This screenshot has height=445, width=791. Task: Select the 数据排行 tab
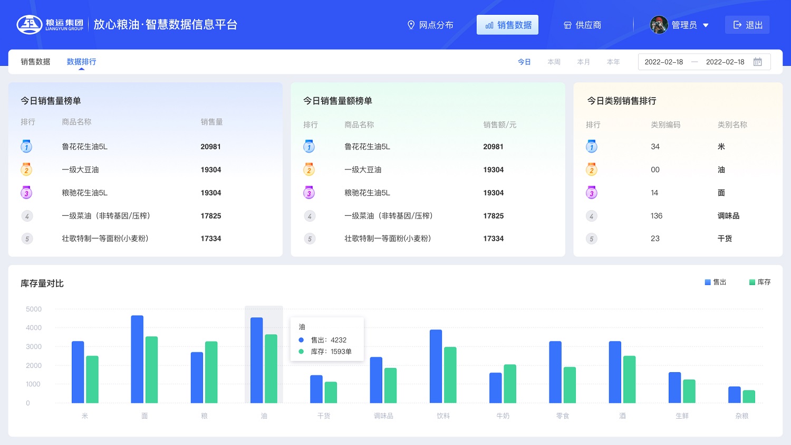click(81, 61)
